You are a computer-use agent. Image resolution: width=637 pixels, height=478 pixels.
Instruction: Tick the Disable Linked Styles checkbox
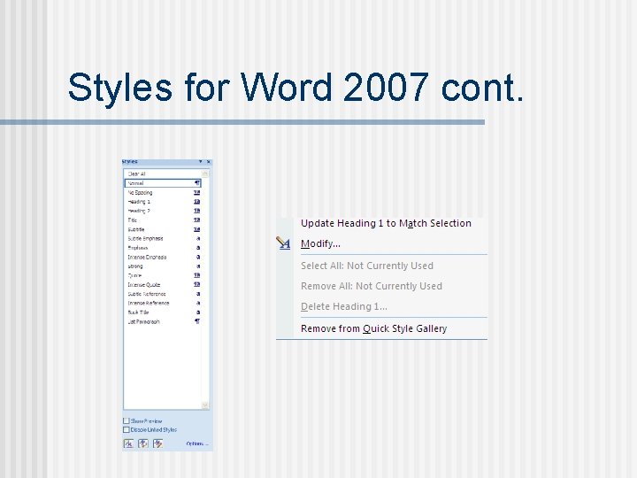pos(127,429)
